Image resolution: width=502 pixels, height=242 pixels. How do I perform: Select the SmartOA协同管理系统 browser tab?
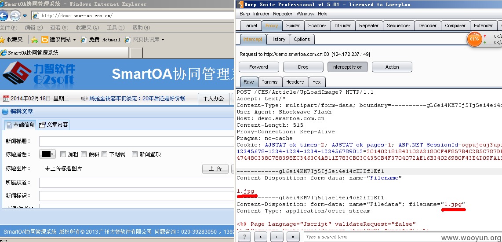click(x=64, y=53)
